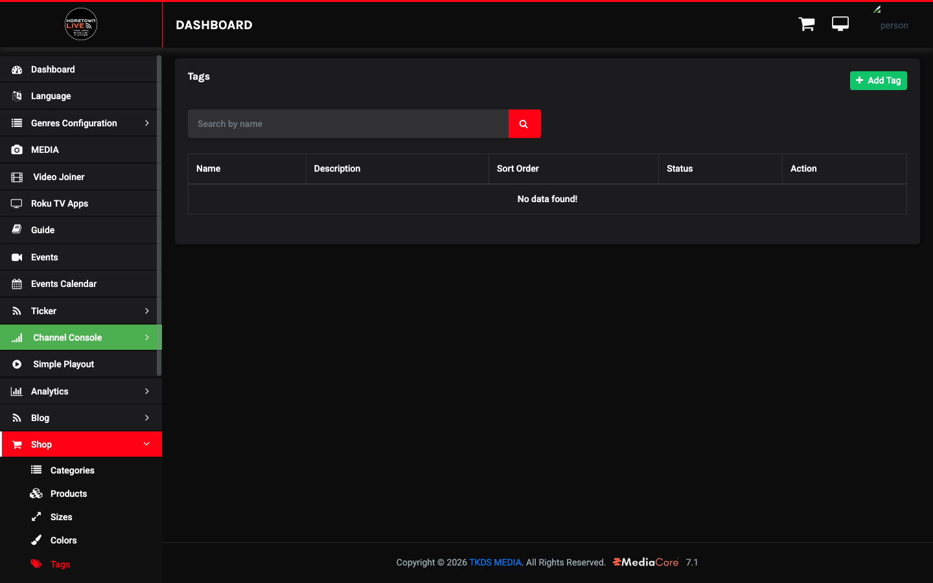The image size is (933, 583).
Task: Open the TKDS MEDIA footer link
Action: [495, 562]
